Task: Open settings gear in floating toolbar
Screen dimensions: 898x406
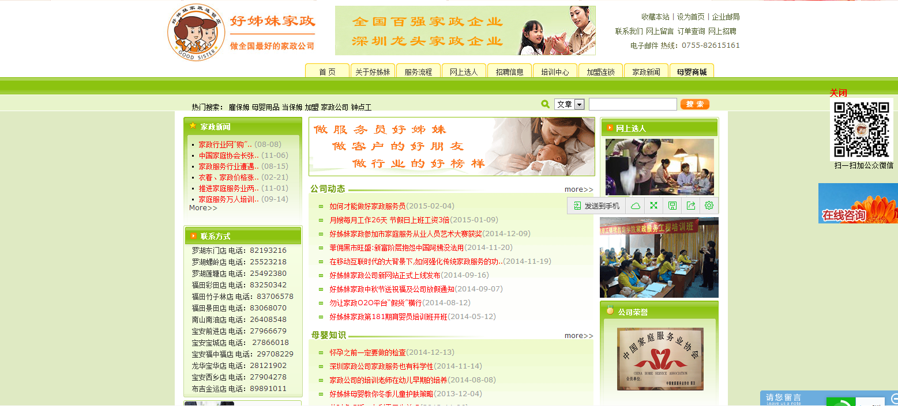Action: [709, 206]
